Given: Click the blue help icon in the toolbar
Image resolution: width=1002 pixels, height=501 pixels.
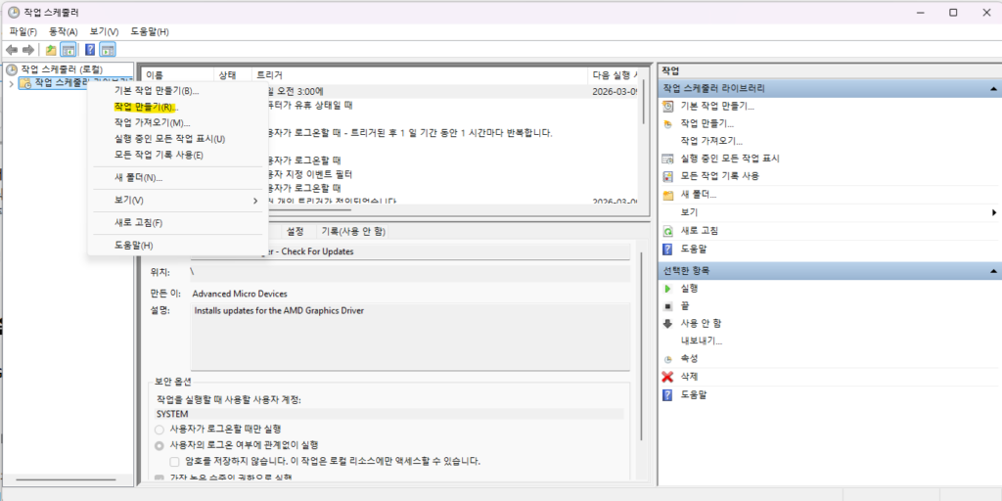Looking at the screenshot, I should [90, 49].
